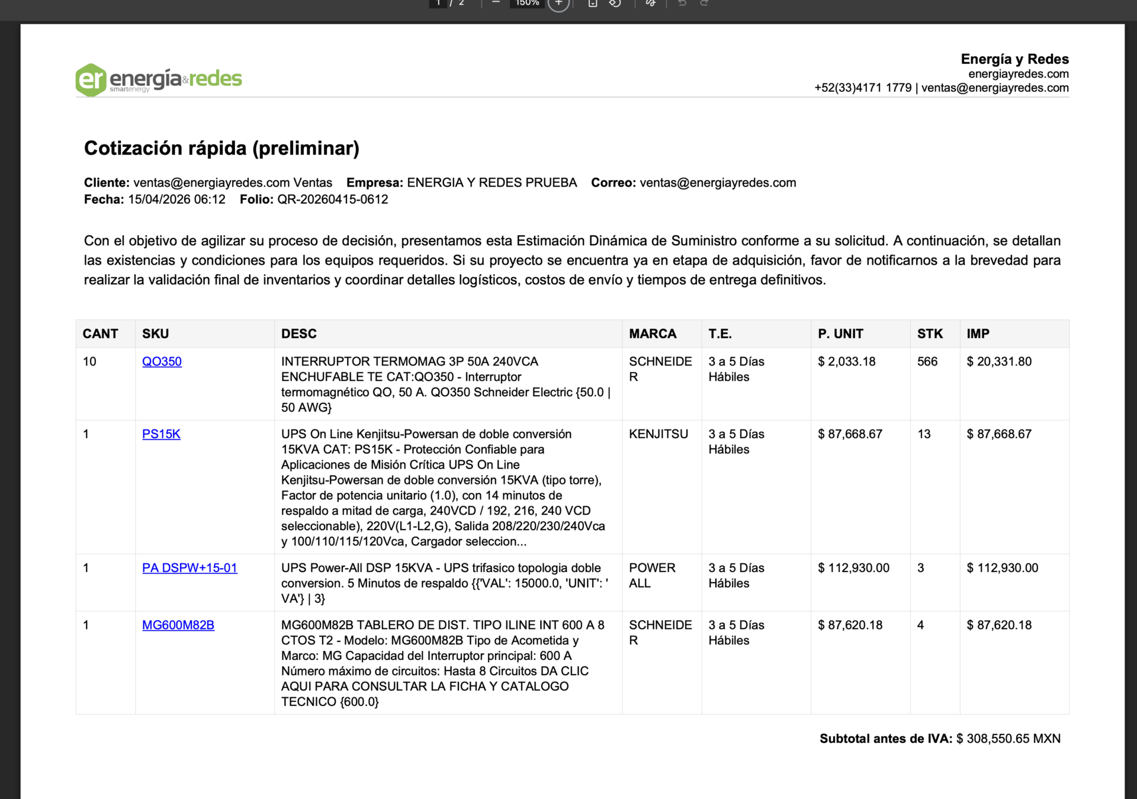Rotate the document with the rotate icon

tap(615, 3)
